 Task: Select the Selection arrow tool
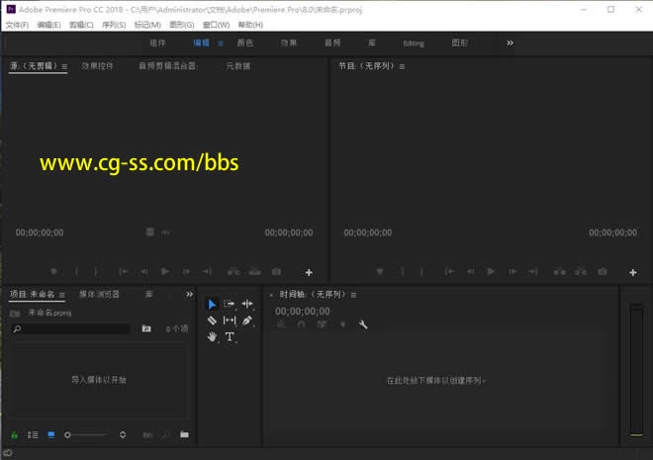(212, 304)
